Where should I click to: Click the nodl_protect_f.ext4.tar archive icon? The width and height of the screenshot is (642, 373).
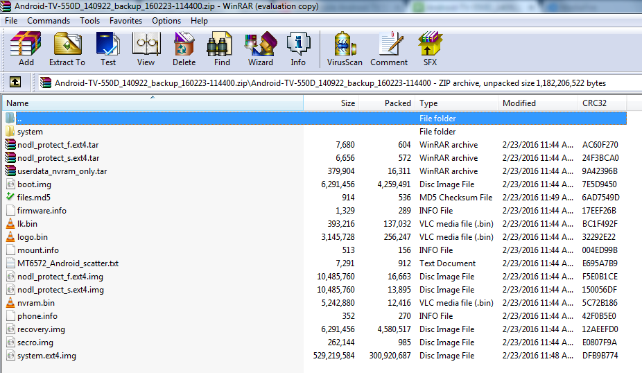tap(10, 144)
